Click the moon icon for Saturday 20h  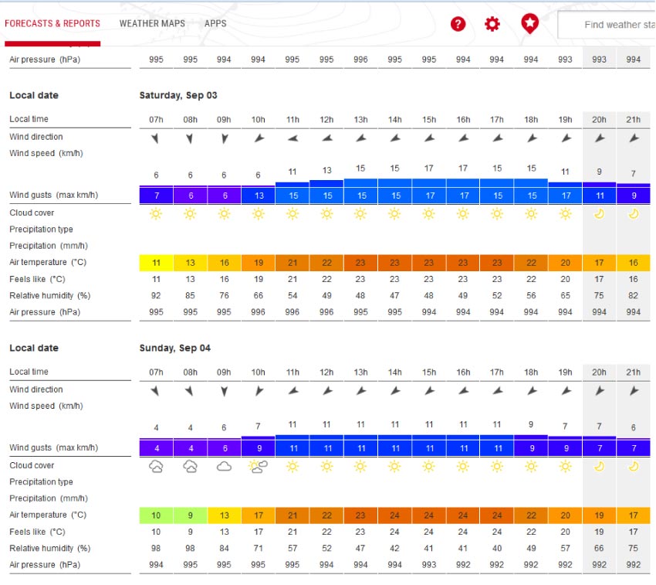pyautogui.click(x=599, y=213)
